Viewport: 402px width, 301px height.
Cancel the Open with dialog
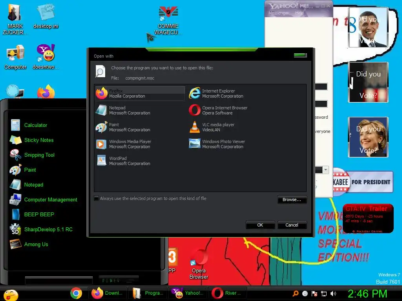pos(292,225)
